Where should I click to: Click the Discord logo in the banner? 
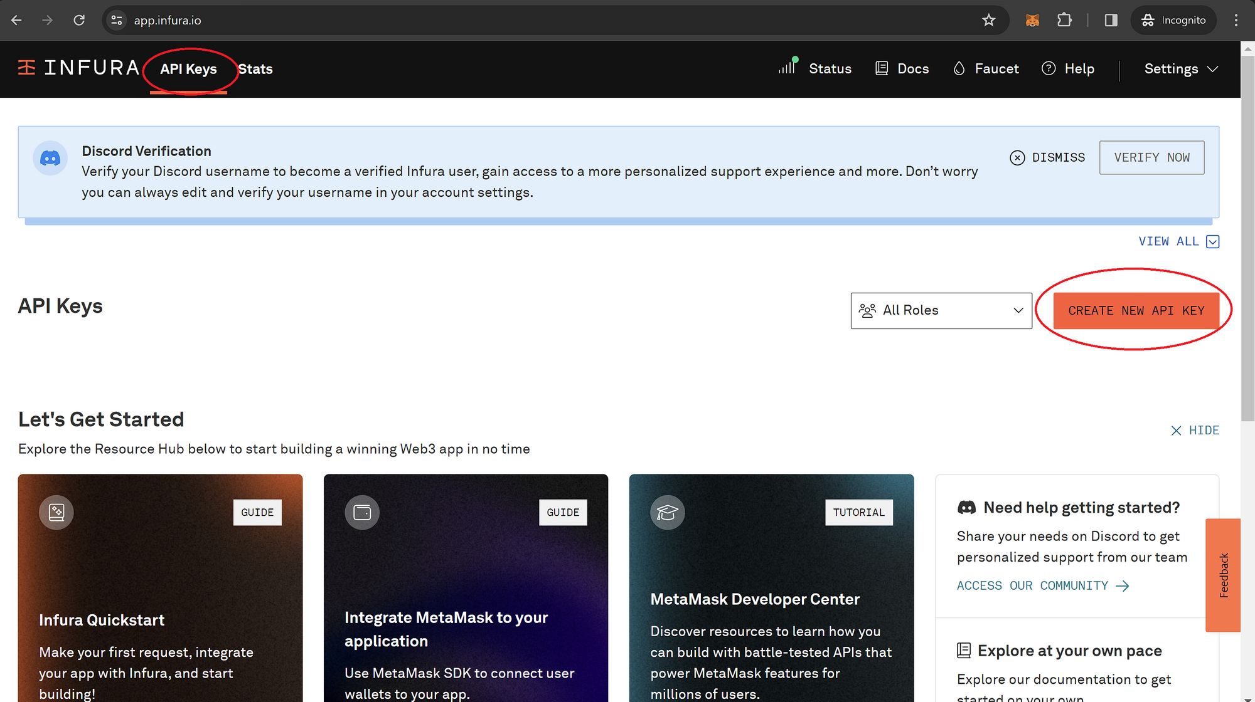tap(50, 158)
